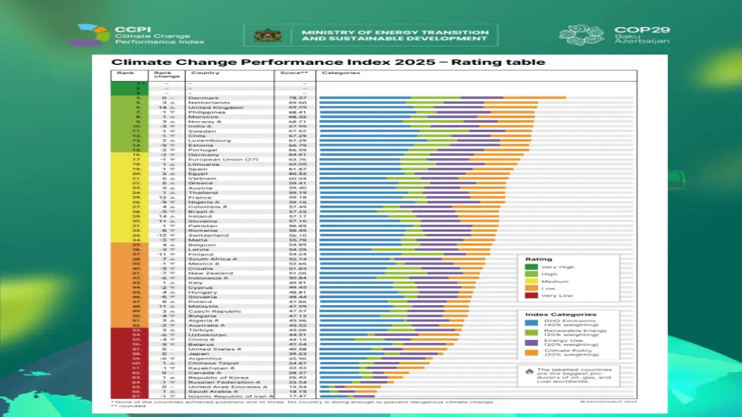Click the 'Rating' legend heading

(x=539, y=259)
